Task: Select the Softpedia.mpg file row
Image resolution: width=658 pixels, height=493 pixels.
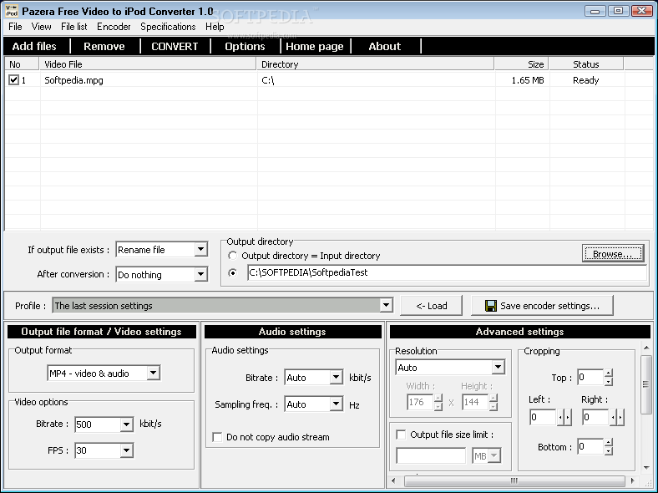Action: (x=329, y=79)
